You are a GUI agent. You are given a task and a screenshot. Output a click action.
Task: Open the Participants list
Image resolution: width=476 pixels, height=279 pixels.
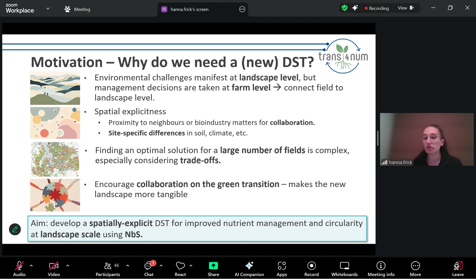107,268
